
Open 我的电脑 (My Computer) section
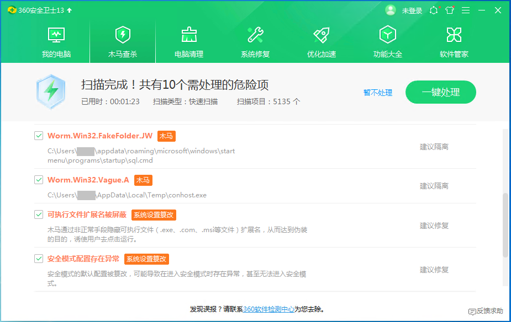pyautogui.click(x=56, y=42)
